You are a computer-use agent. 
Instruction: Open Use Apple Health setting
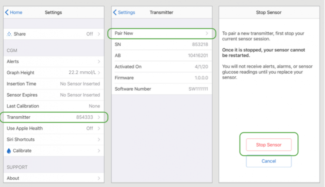[54, 128]
